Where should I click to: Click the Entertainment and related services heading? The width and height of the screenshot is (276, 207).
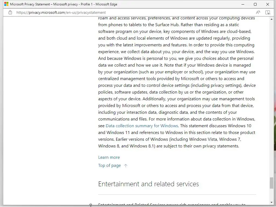tap(149, 184)
